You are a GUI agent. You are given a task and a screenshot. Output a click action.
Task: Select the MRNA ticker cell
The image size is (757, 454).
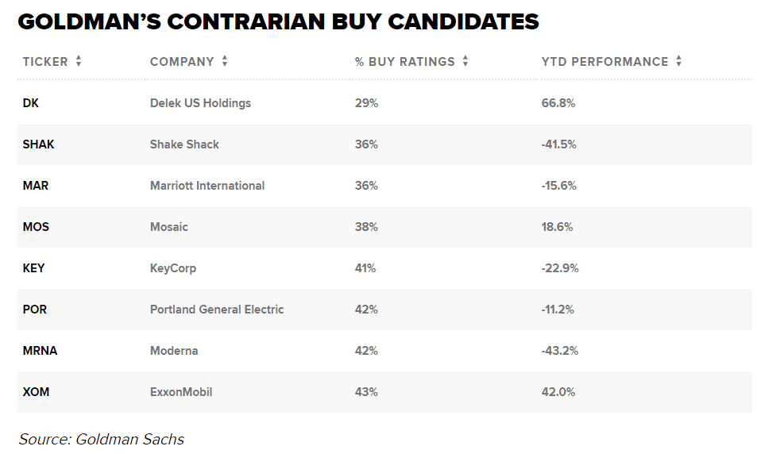tap(41, 351)
